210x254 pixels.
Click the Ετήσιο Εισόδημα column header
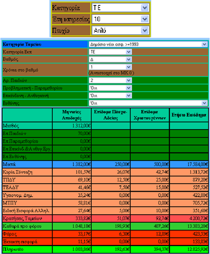pos(189,115)
